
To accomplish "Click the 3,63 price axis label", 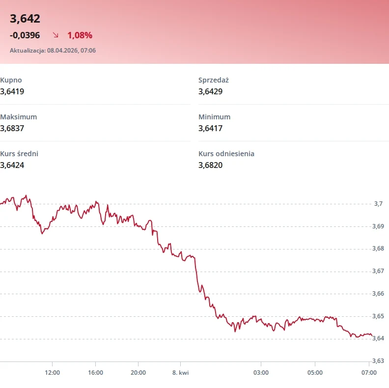I will click(379, 360).
